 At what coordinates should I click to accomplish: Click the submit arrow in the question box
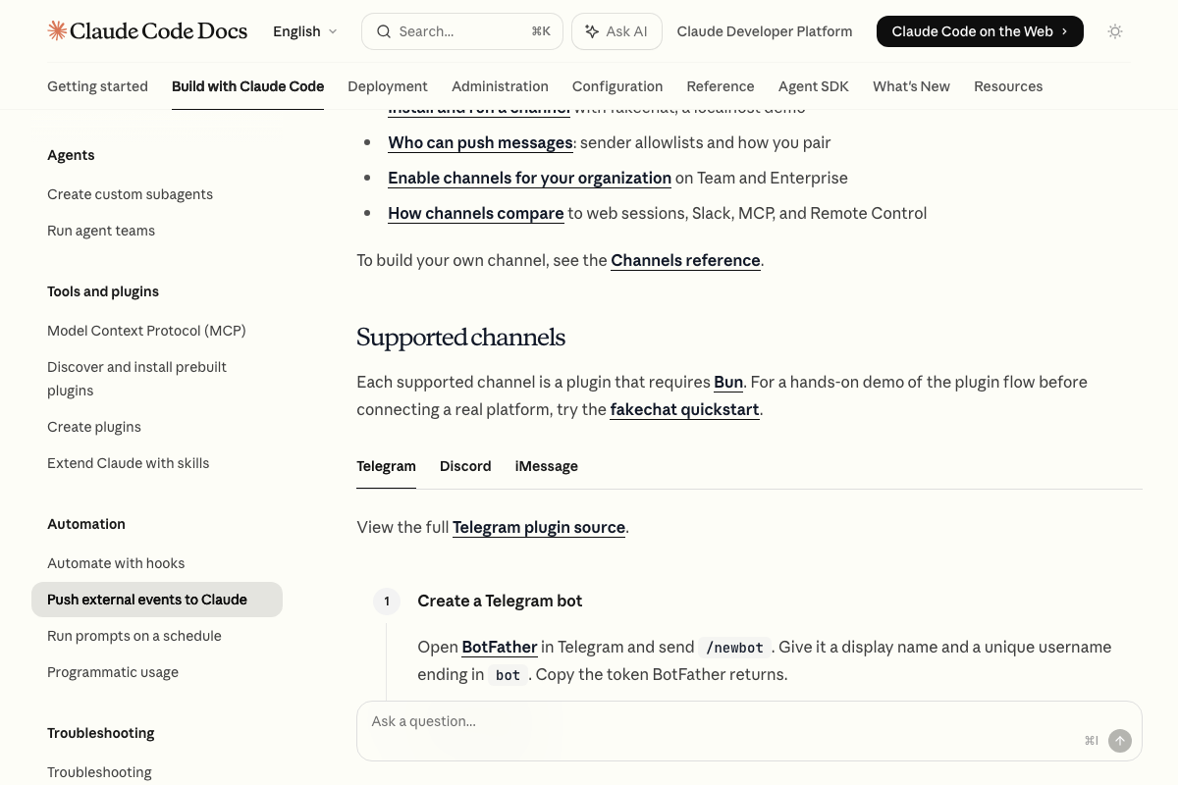tap(1120, 741)
